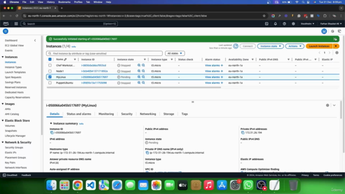Add alarm plus icon for PuppetUbuntu
This screenshot has width=345, height=194.
coord(222,83)
